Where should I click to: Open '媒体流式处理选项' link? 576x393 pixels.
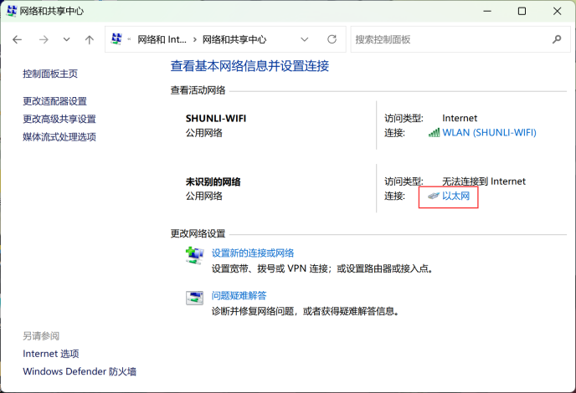(59, 137)
